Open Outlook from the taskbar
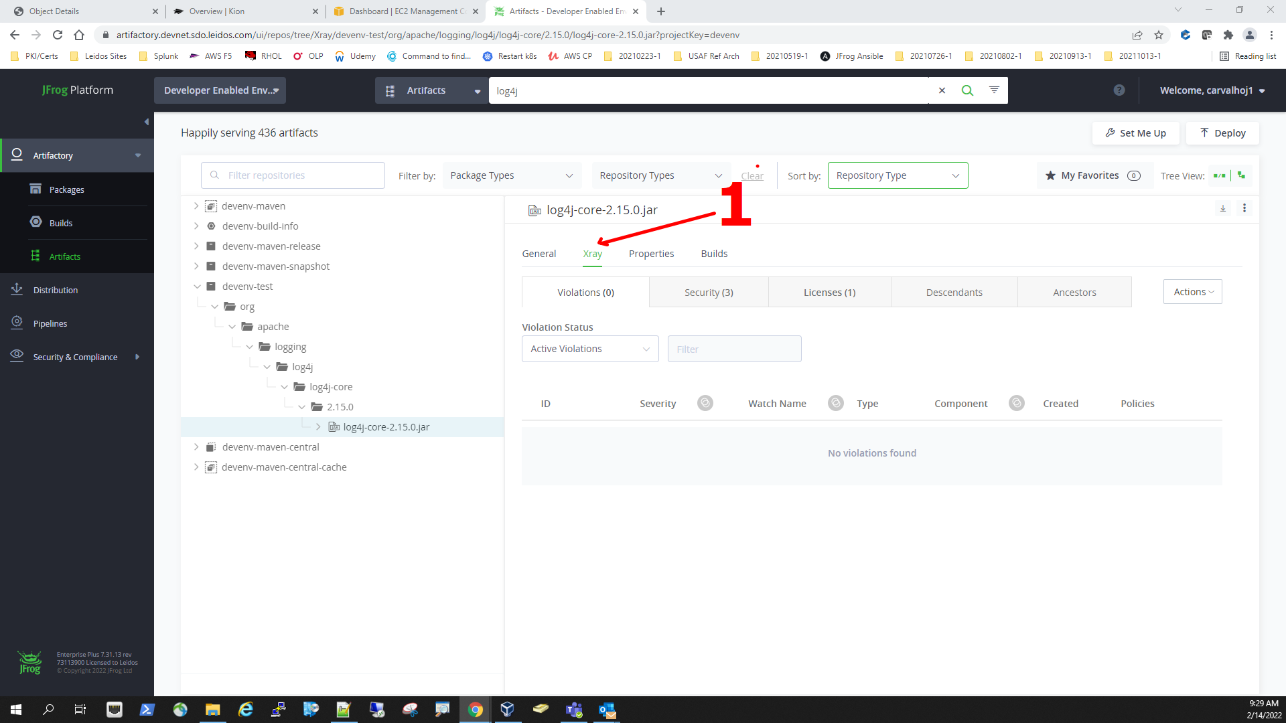1286x723 pixels. (607, 710)
